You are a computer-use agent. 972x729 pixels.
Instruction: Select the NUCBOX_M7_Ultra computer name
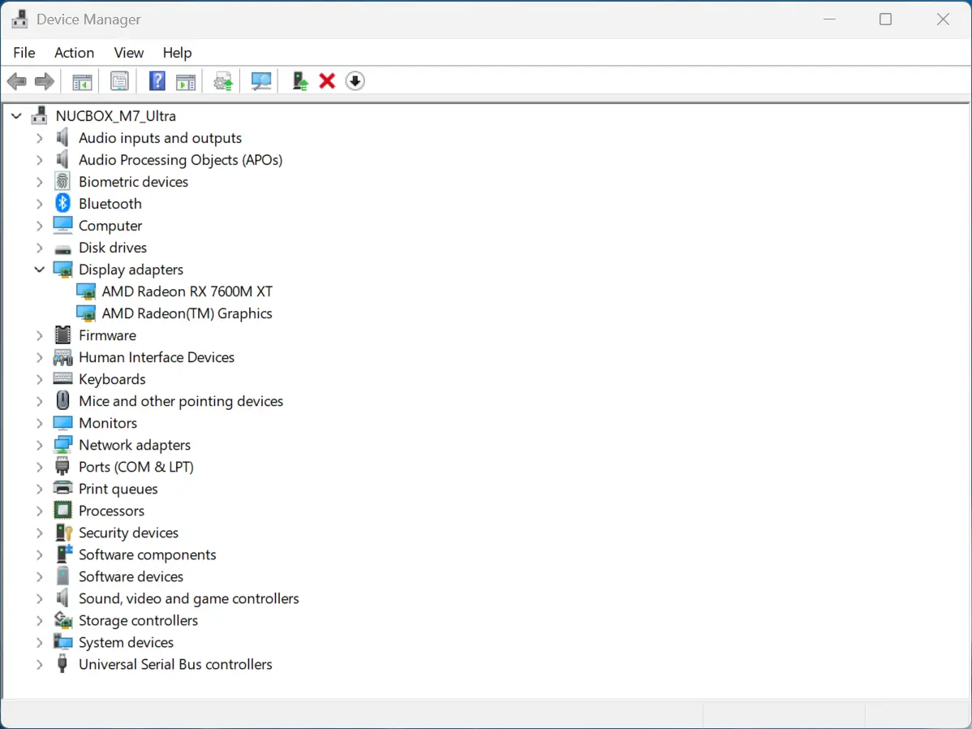pyautogui.click(x=116, y=116)
